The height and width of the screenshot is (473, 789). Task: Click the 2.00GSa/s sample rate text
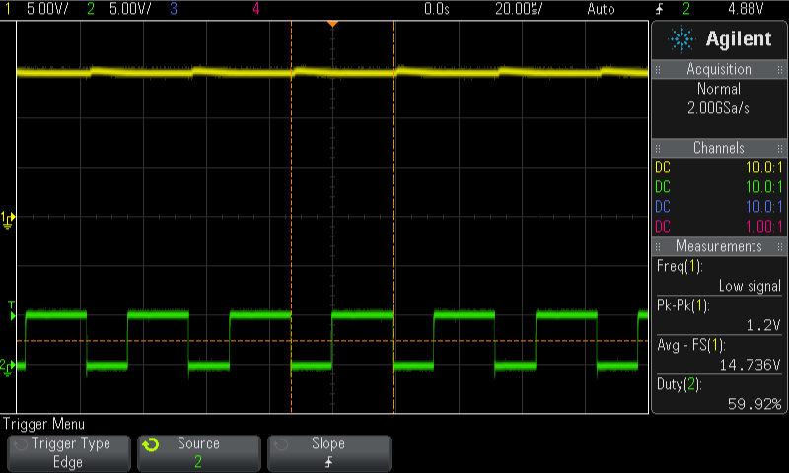(x=719, y=108)
